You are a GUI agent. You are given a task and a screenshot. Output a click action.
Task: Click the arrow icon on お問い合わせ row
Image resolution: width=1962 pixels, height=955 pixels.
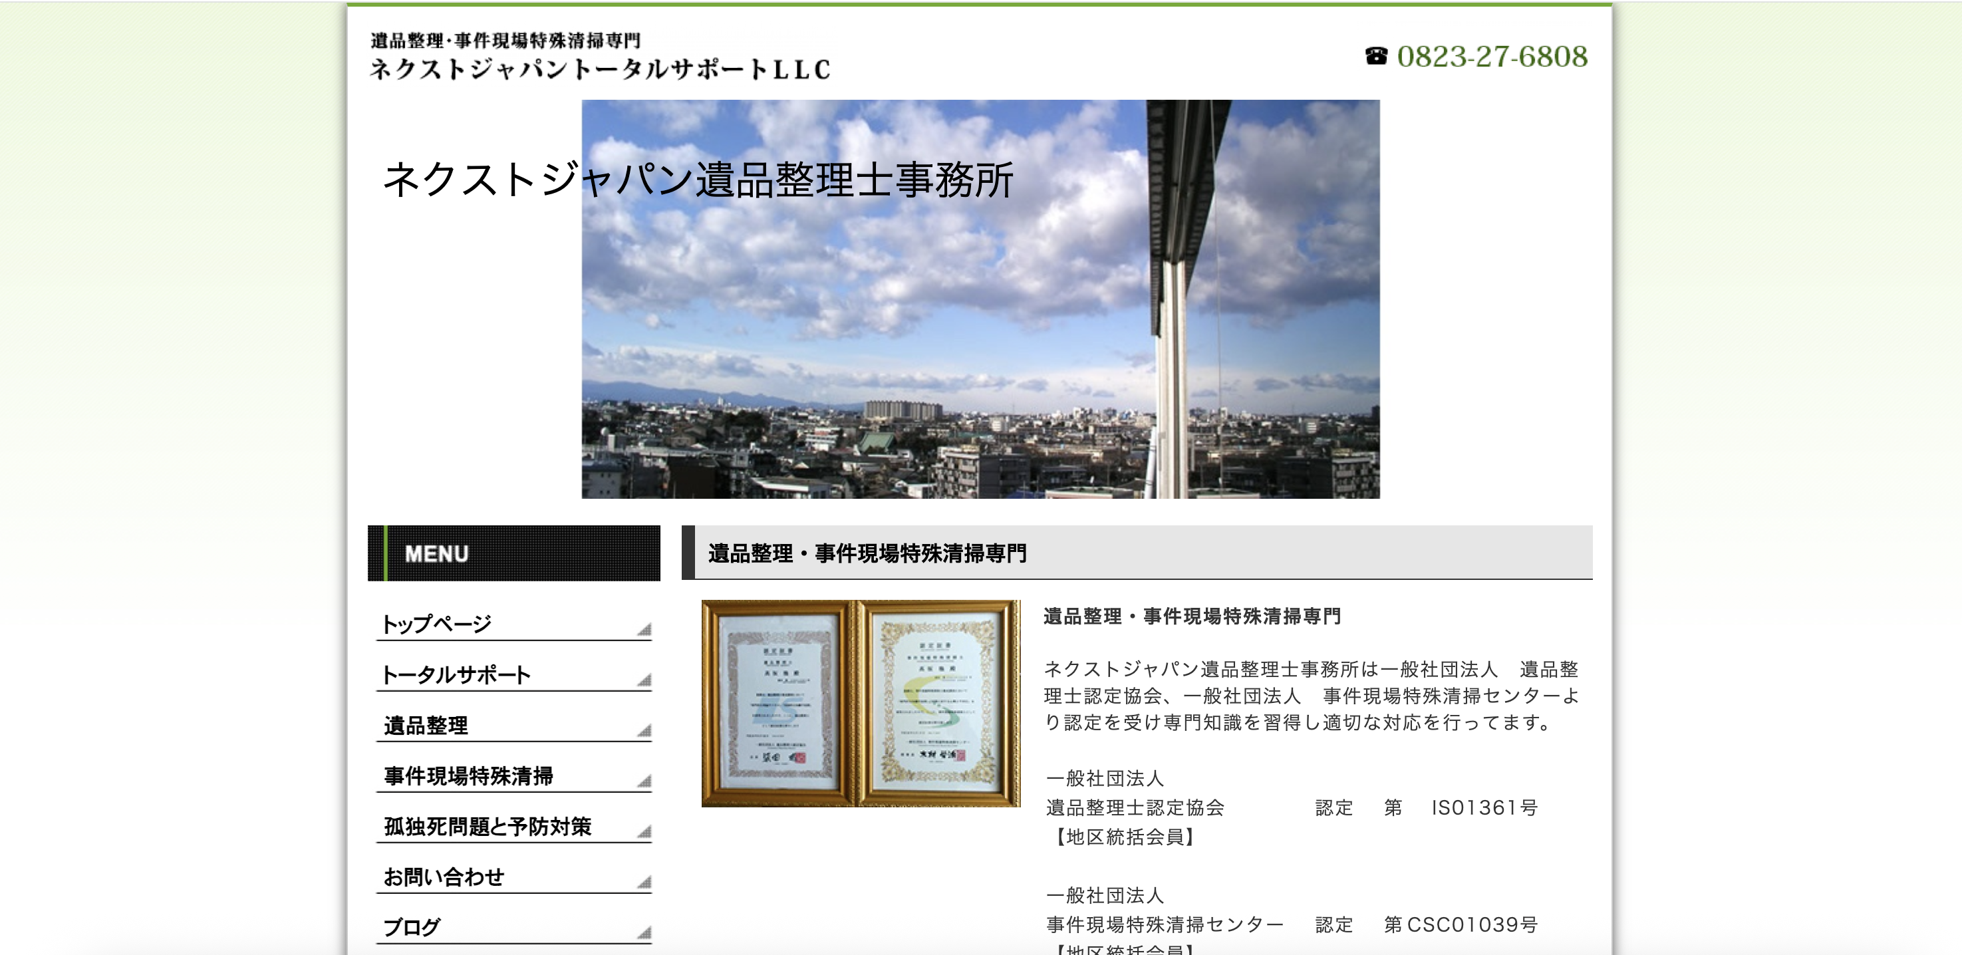(x=644, y=882)
